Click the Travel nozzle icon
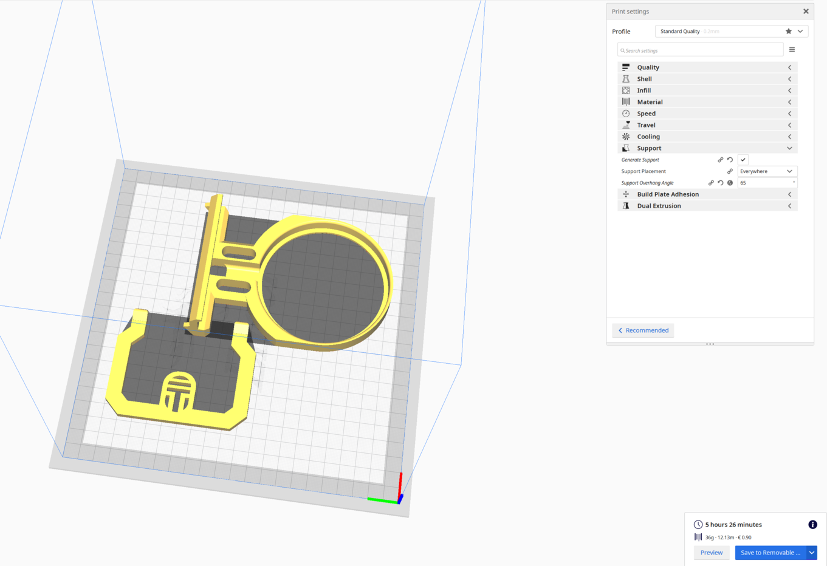The image size is (827, 566). click(626, 125)
